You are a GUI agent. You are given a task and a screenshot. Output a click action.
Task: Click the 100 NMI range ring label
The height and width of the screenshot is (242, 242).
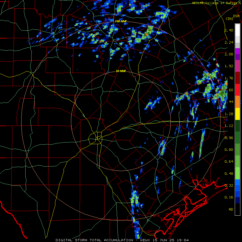(x=121, y=21)
